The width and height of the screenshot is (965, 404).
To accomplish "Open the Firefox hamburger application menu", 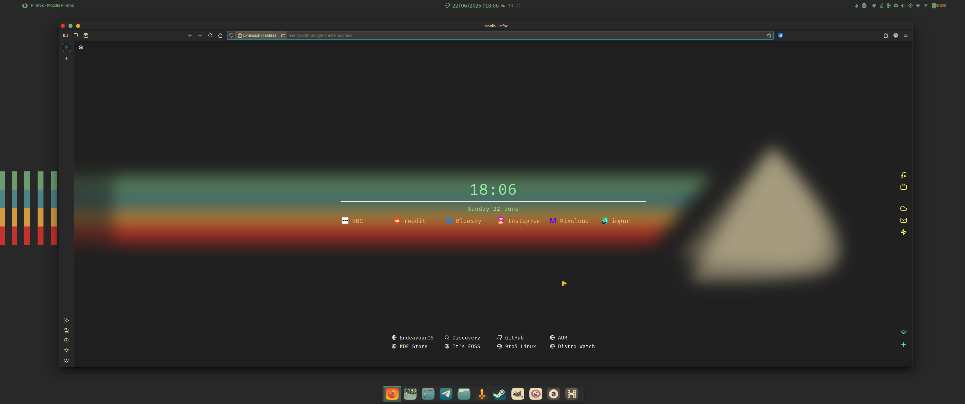I will pos(906,35).
